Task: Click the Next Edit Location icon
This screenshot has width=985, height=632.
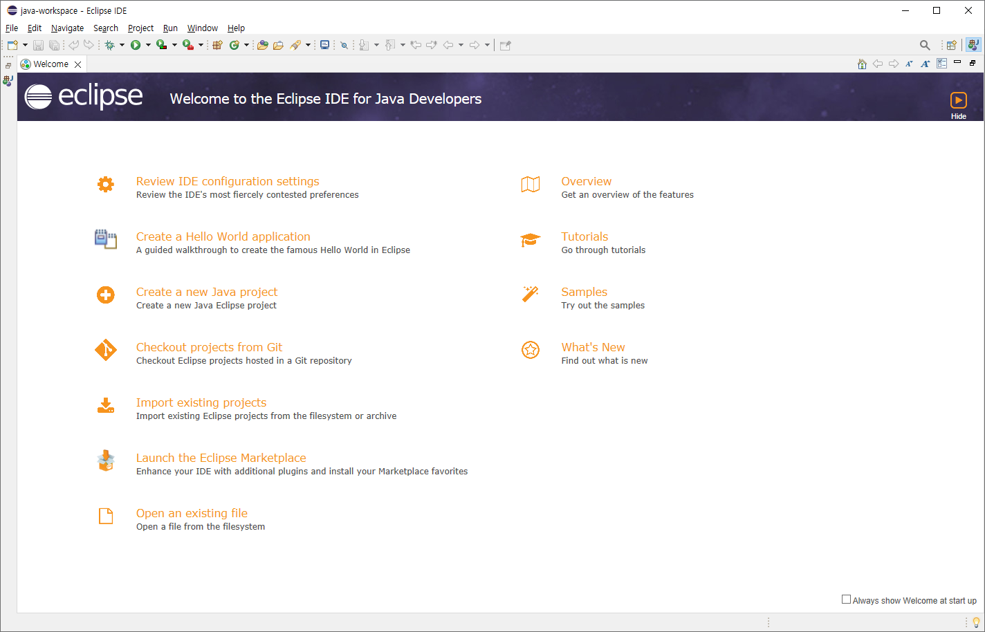Action: click(x=432, y=45)
